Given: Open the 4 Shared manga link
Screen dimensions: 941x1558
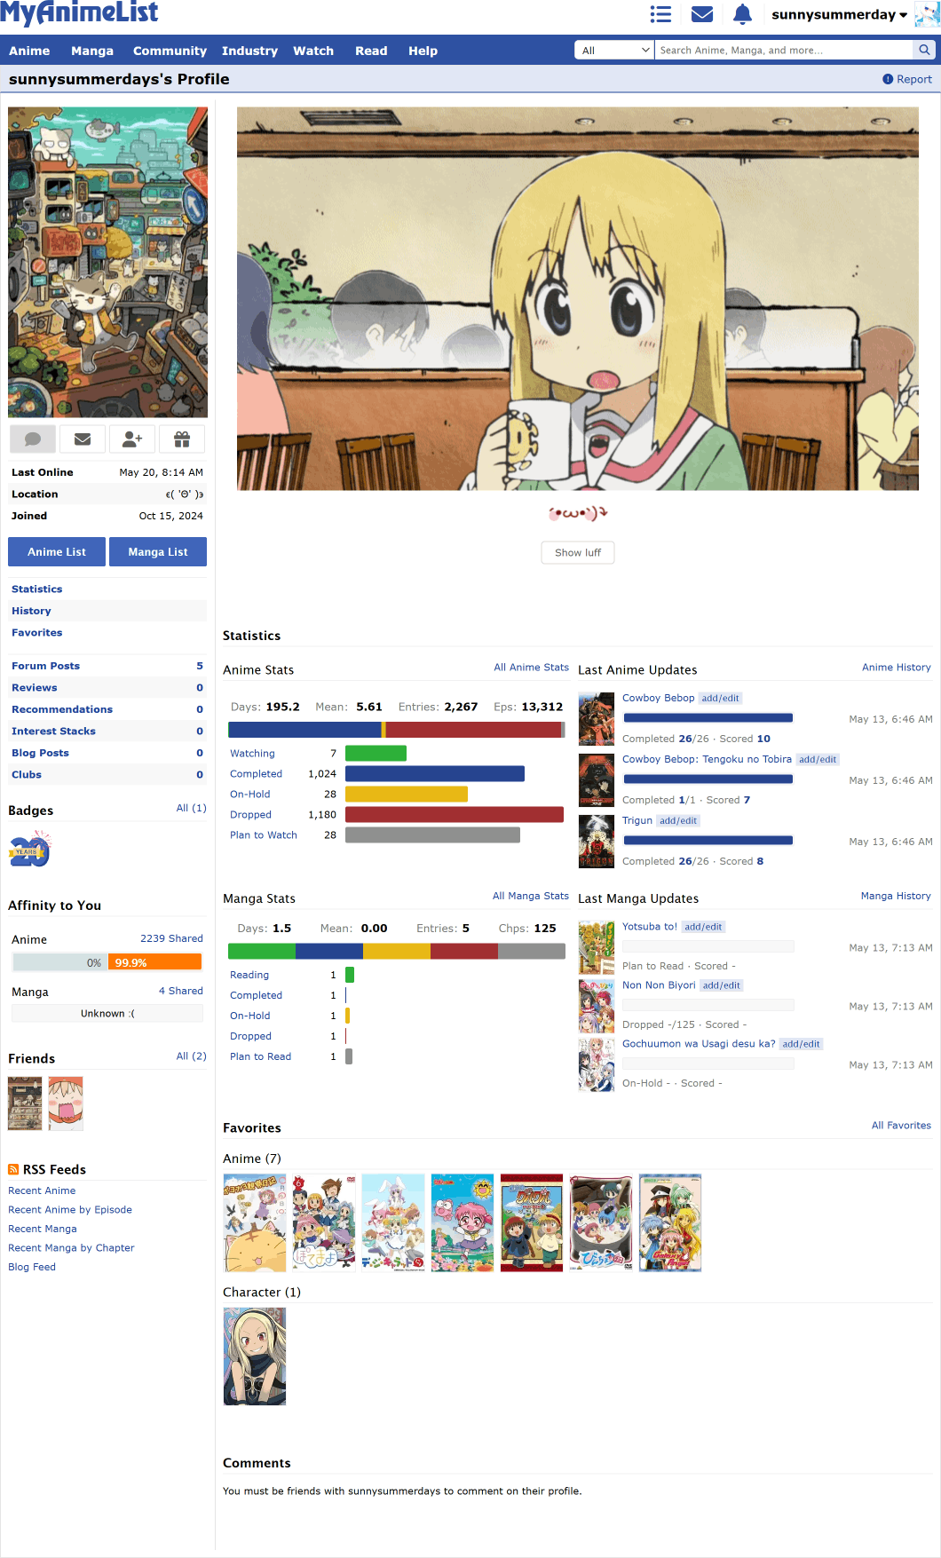Looking at the screenshot, I should click(x=181, y=991).
